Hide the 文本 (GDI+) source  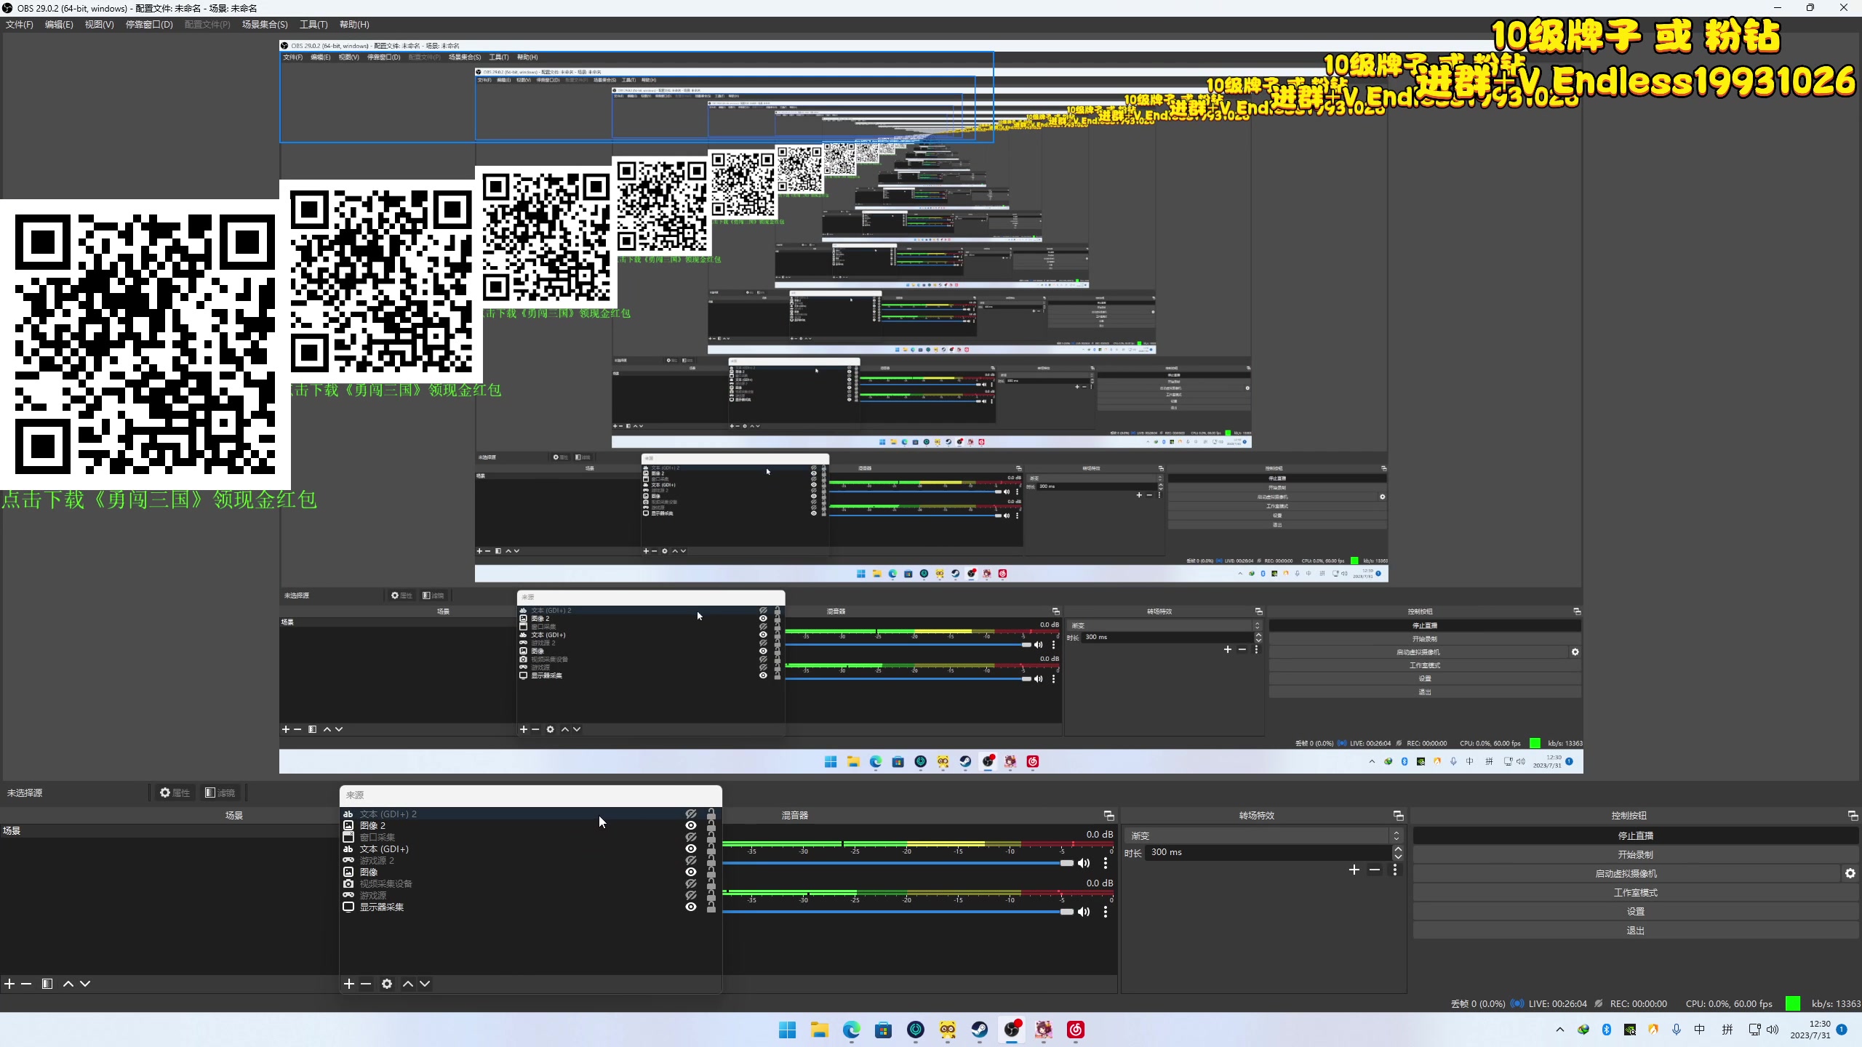(691, 849)
